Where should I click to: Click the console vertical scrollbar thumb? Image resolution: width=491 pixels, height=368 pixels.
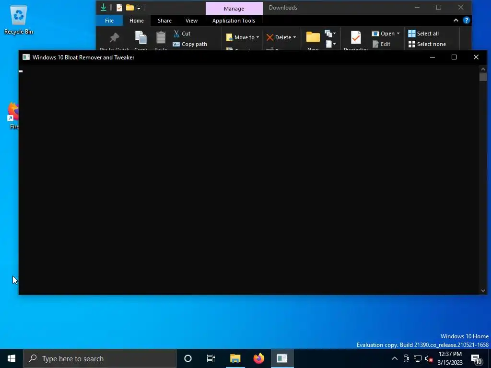click(483, 77)
